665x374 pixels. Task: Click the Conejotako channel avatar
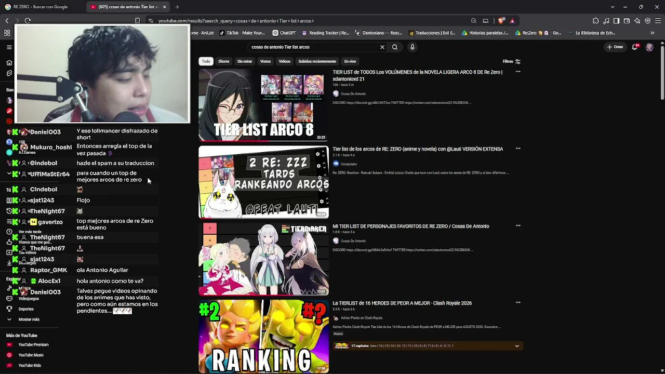(336, 164)
